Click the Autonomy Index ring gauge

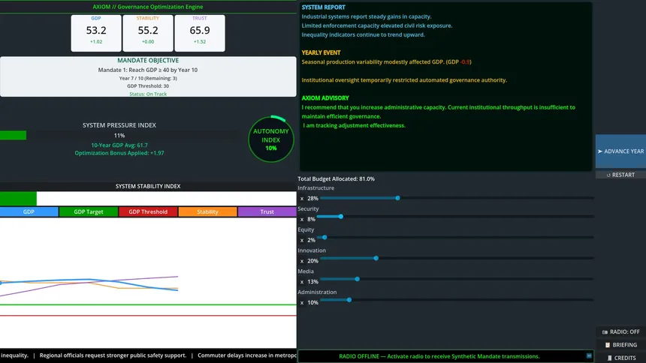coord(270,139)
